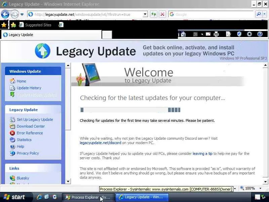Open Statistics link in sidebar
The image size is (269, 202).
tap(24, 140)
